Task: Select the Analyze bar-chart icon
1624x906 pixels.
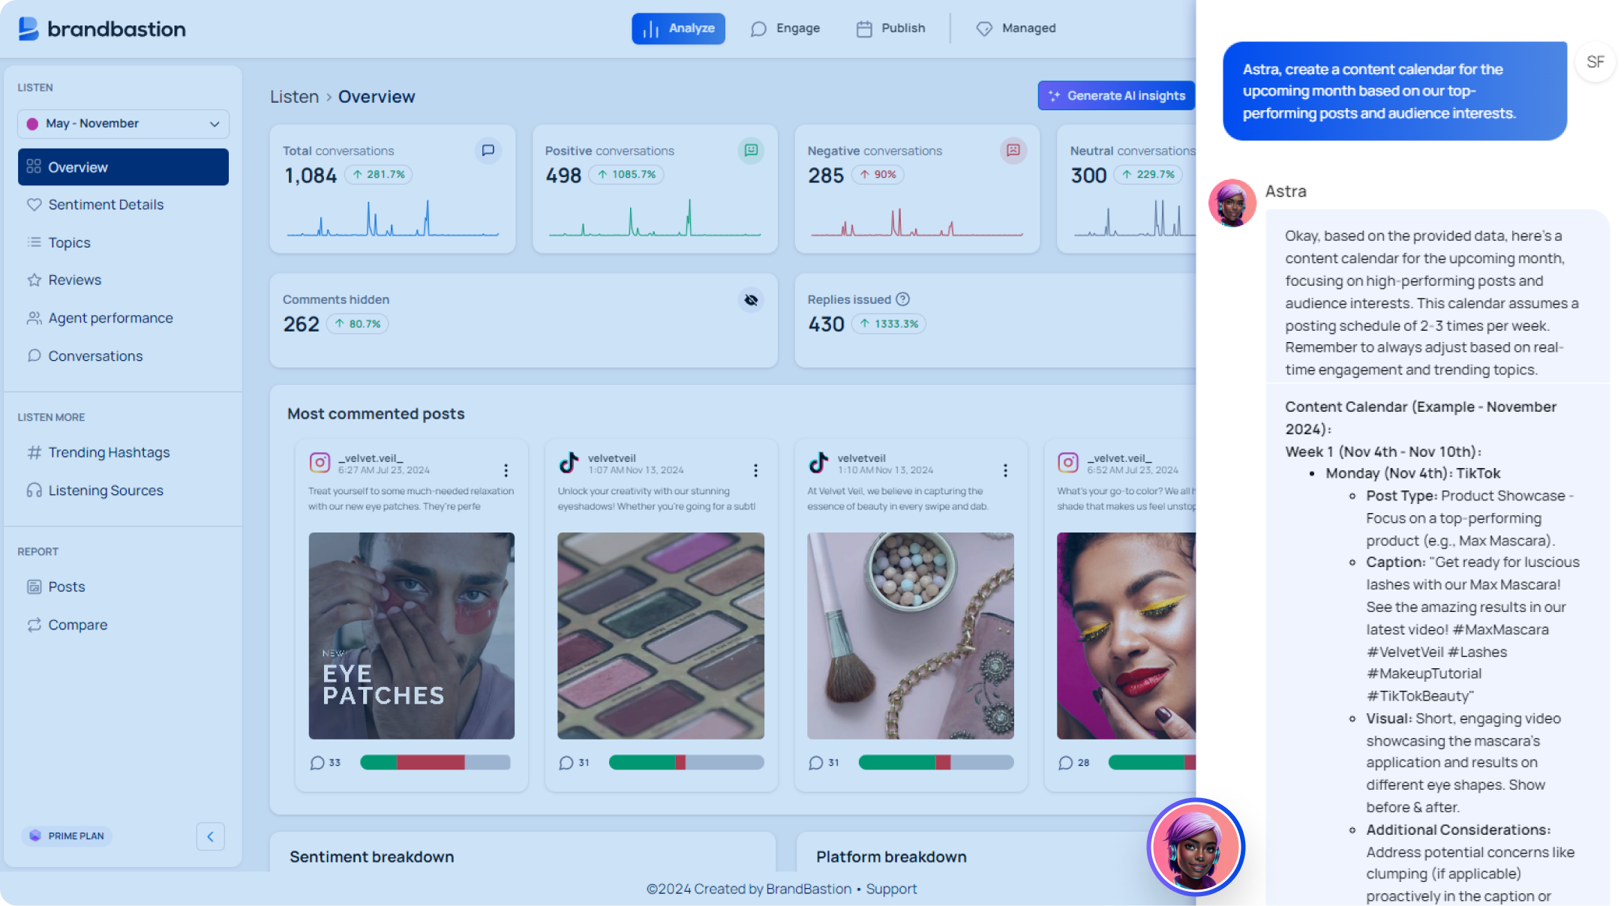Action: pos(650,28)
